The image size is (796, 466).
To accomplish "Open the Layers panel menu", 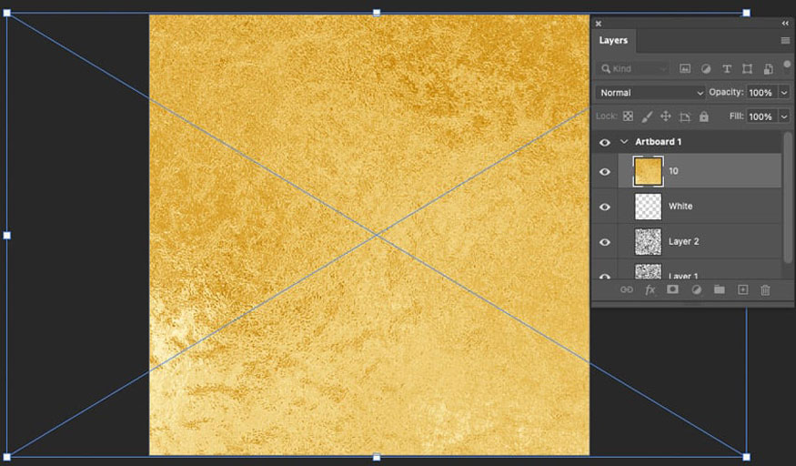I will [x=785, y=41].
